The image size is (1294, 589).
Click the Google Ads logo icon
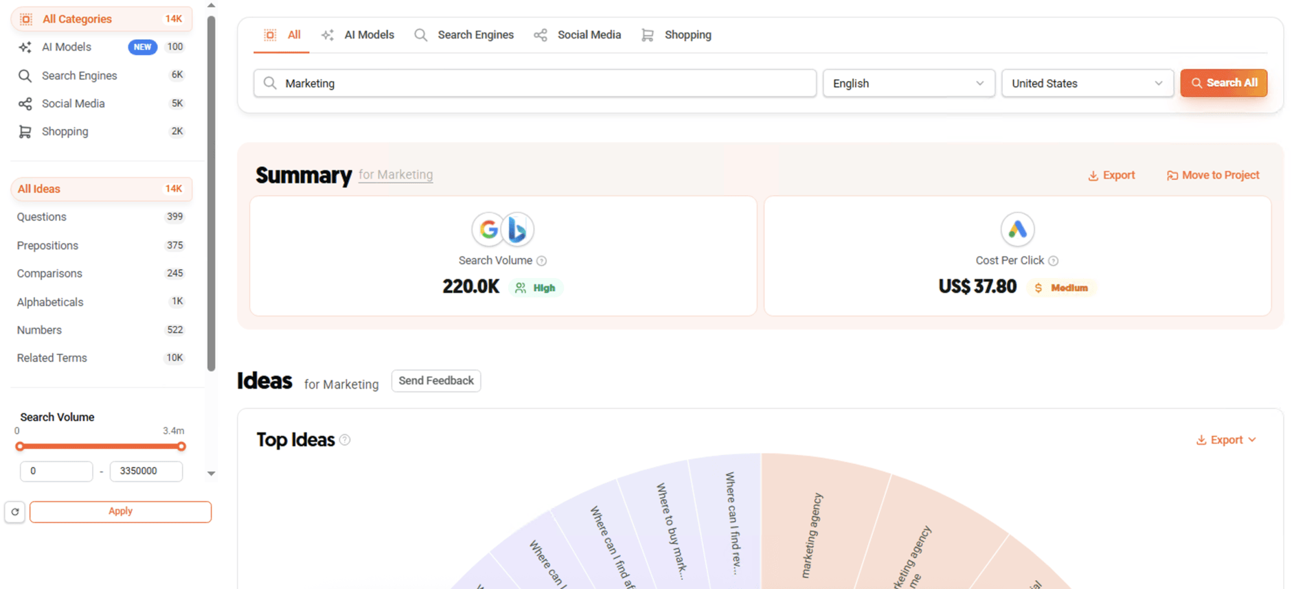coord(1017,229)
